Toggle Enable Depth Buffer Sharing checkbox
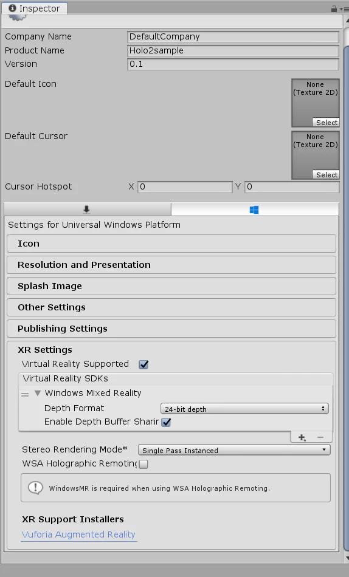The image size is (349, 577). [167, 422]
